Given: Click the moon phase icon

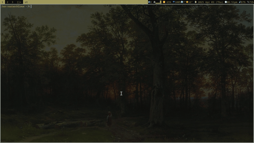Looking at the screenshot, I should coord(195,2).
